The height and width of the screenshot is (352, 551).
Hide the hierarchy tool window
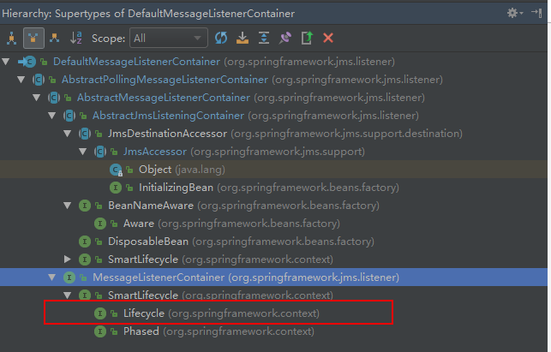pyautogui.click(x=536, y=13)
